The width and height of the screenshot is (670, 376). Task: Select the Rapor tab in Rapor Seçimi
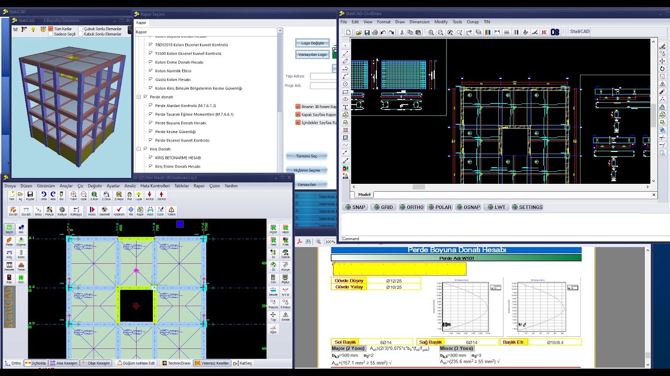(x=141, y=22)
